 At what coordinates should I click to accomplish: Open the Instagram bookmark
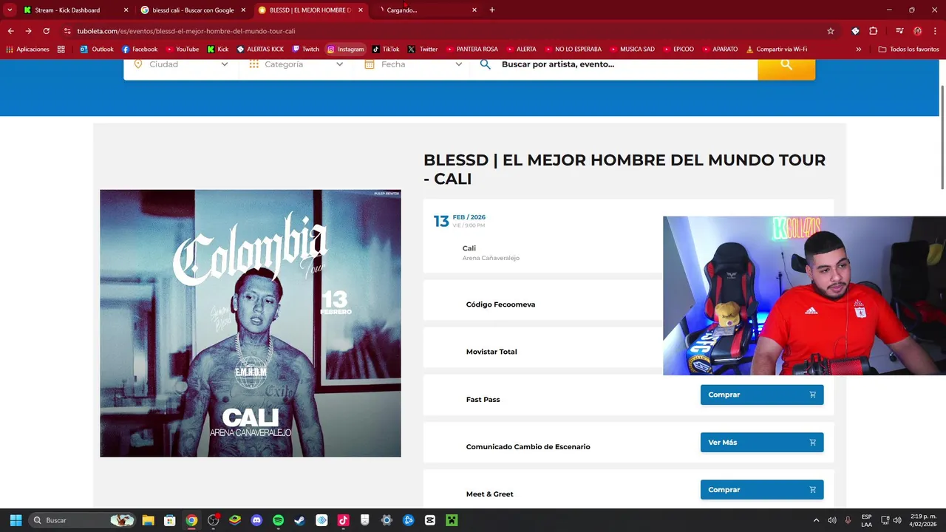[346, 50]
